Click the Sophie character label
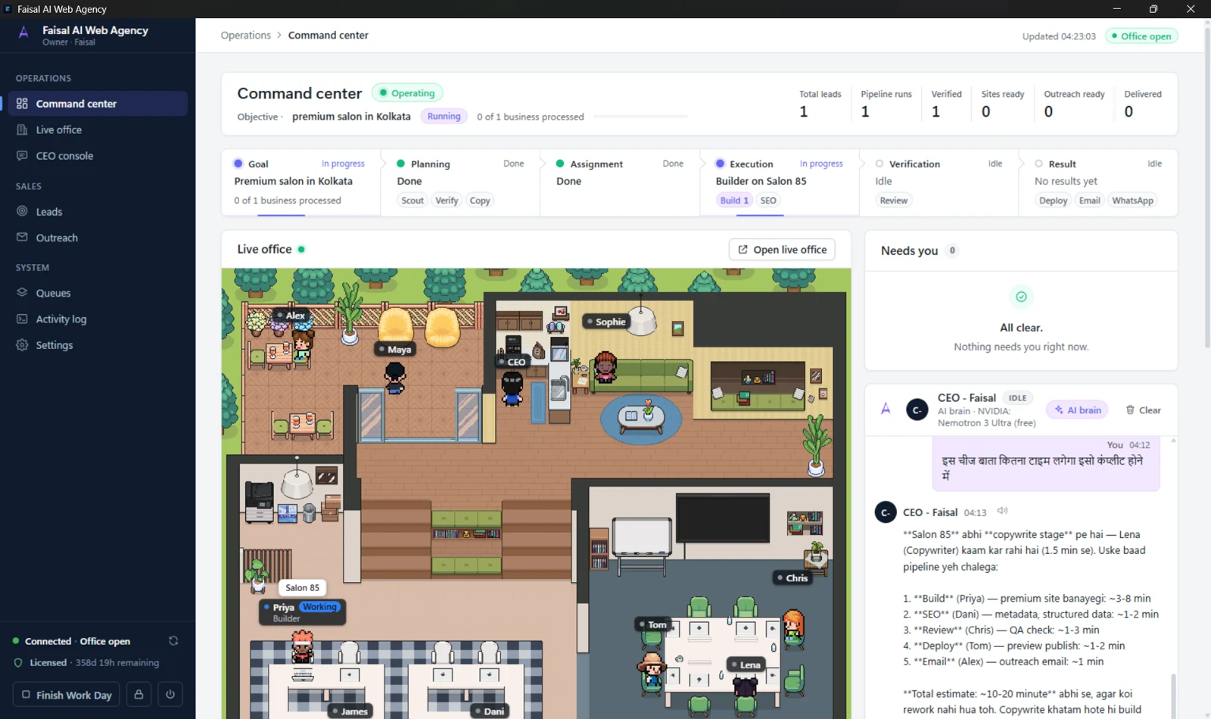 coord(606,322)
